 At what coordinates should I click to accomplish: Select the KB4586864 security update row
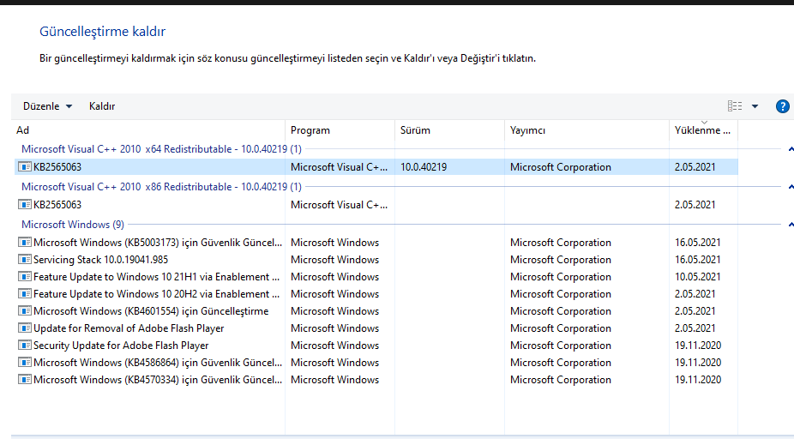156,363
